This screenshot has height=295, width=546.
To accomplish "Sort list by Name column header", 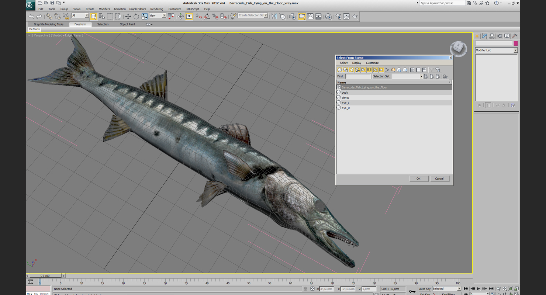I will pyautogui.click(x=394, y=82).
